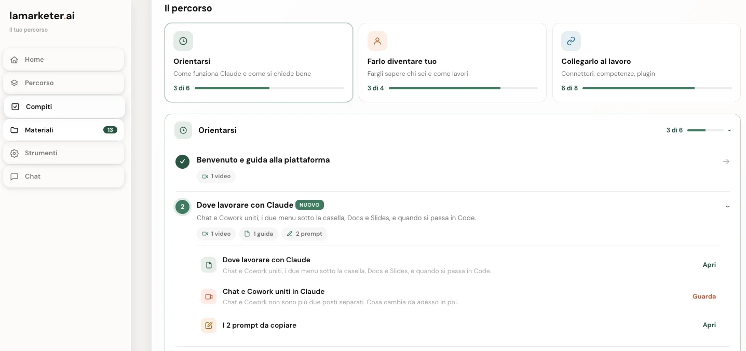The image size is (746, 351).
Task: Select the Orientarsi path card
Action: point(259,62)
